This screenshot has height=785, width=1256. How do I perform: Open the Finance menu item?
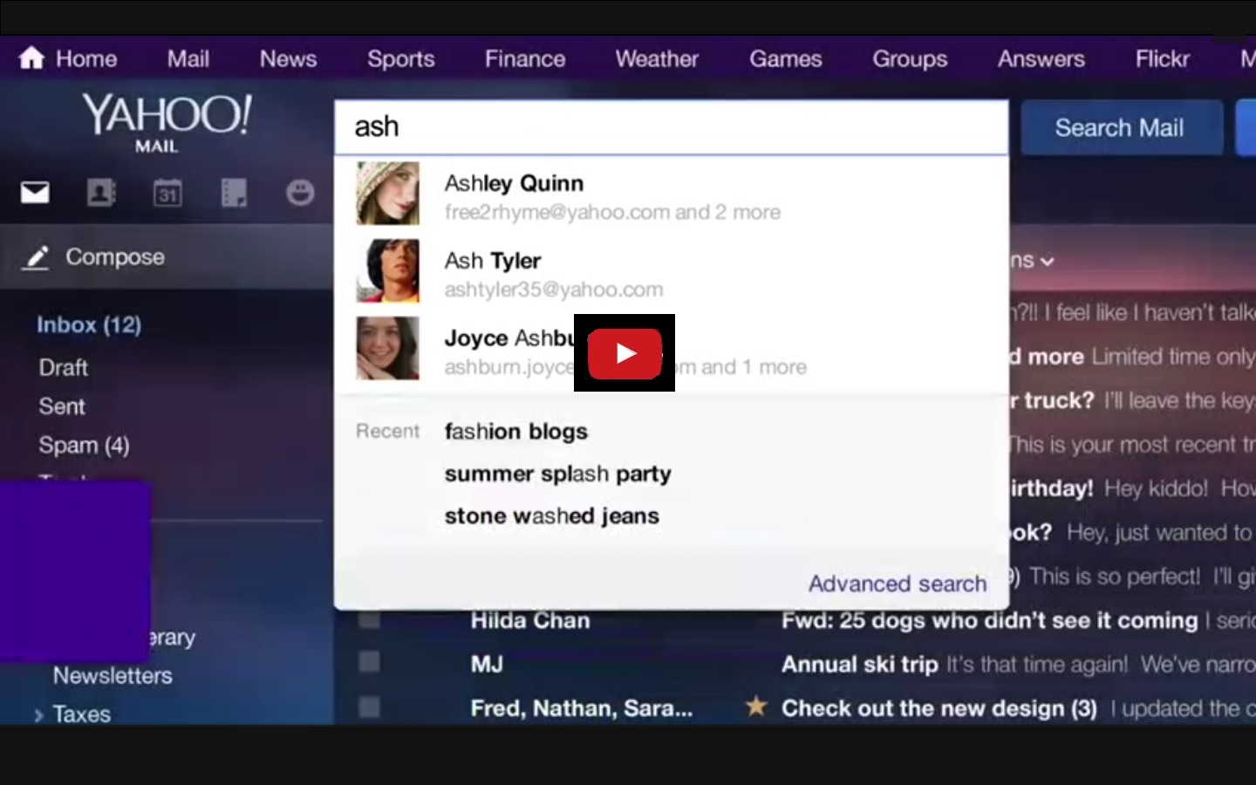tap(524, 58)
